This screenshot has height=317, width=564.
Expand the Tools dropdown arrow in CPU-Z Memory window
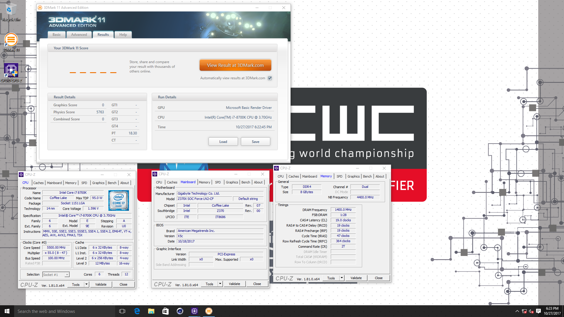342,278
